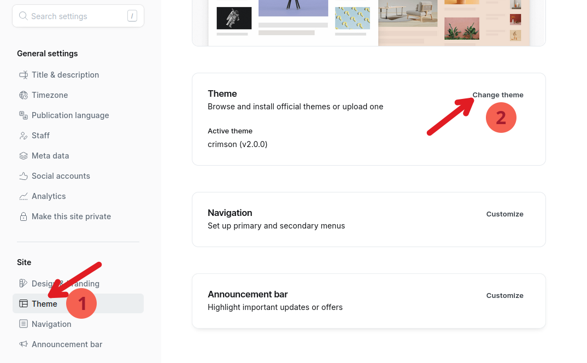Image resolution: width=587 pixels, height=363 pixels.
Task: Click the Navigation sidebar icon
Action: (x=24, y=324)
